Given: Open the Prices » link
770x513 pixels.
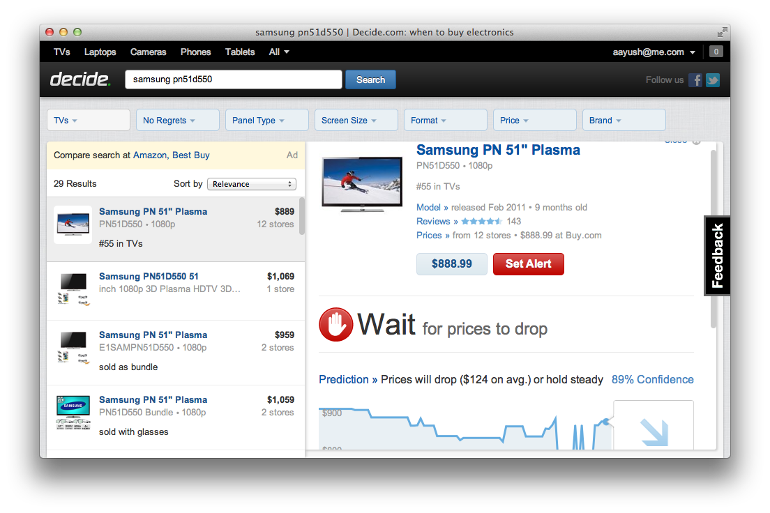Looking at the screenshot, I should point(433,235).
